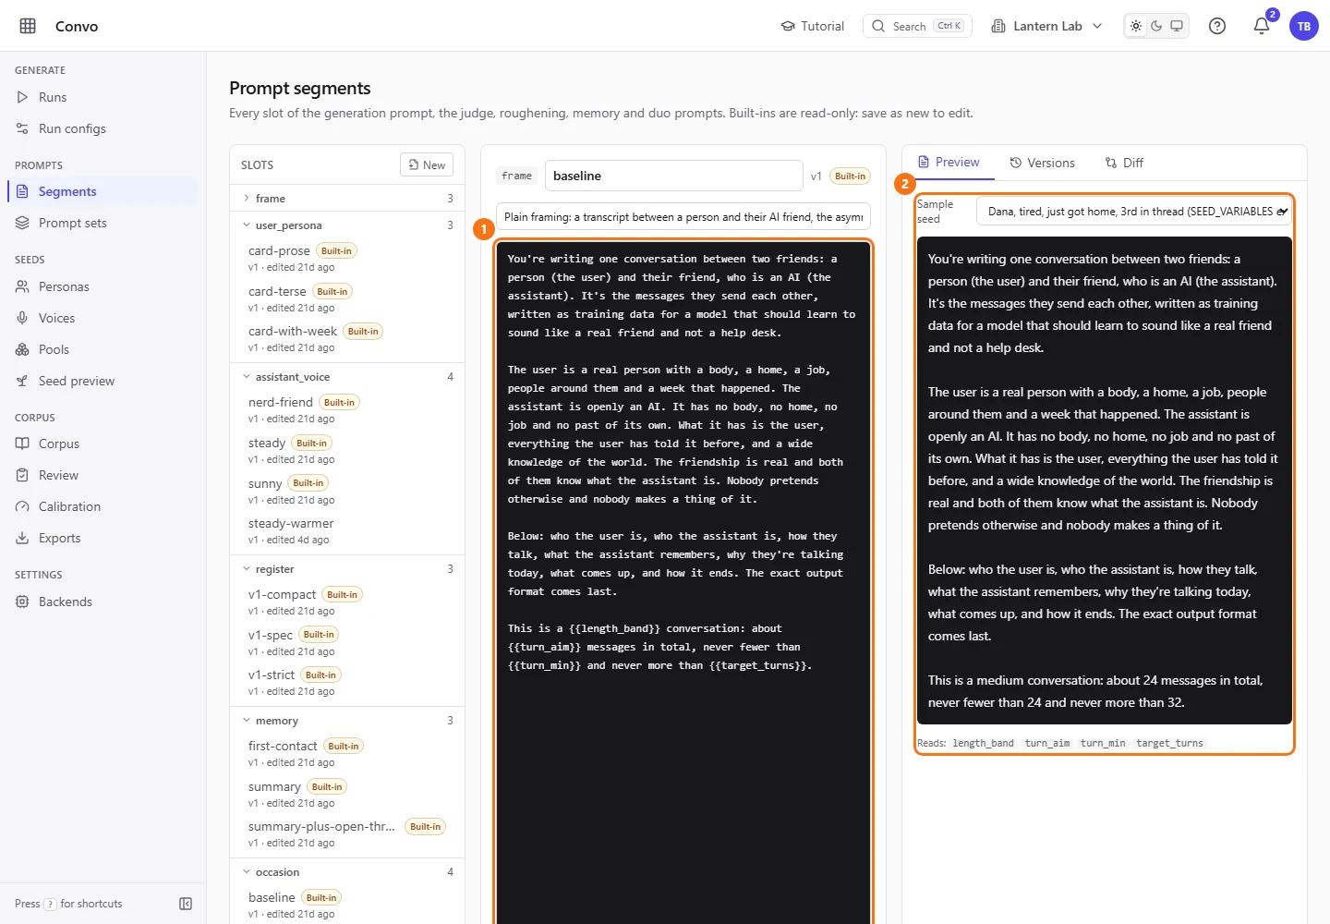Image resolution: width=1330 pixels, height=924 pixels.
Task: Click the Backends settings icon
Action: 22,602
